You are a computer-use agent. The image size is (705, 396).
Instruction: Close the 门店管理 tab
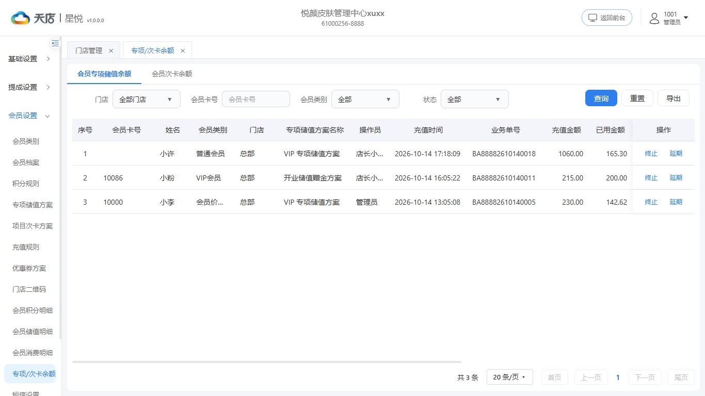(111, 51)
